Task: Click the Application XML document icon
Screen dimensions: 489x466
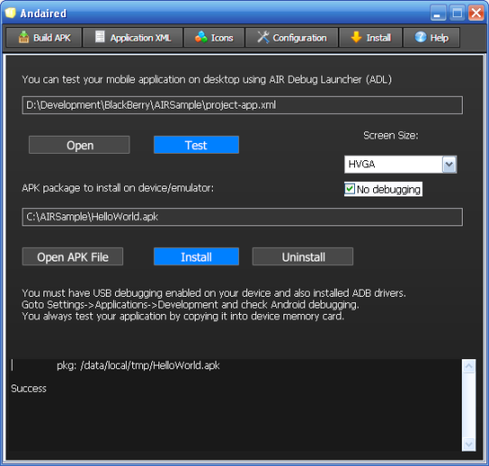Action: [100, 36]
